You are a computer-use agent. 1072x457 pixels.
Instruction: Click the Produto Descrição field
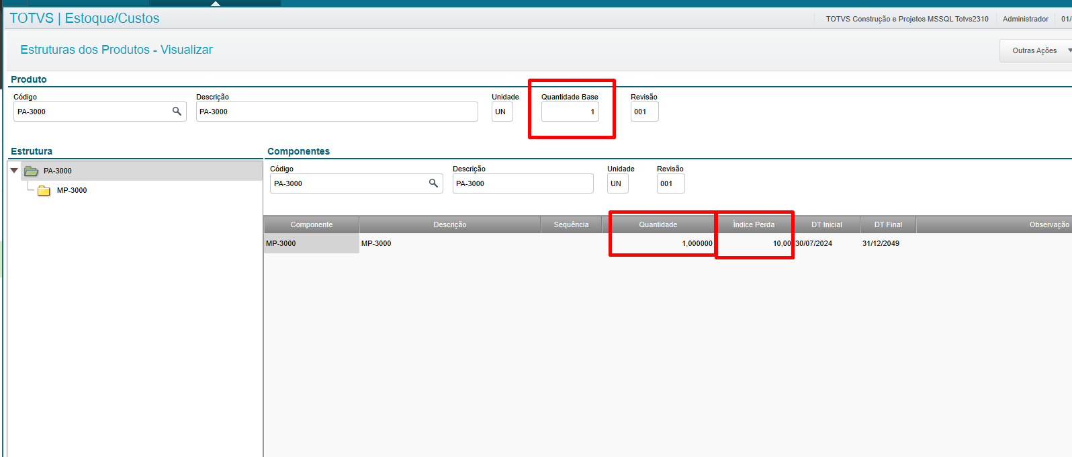click(x=337, y=112)
